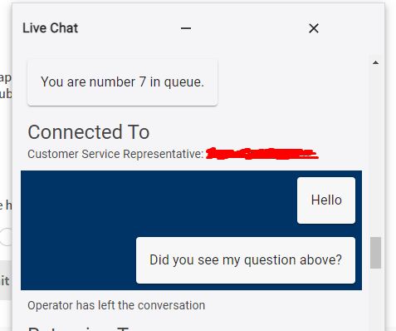Viewport: 396px width, 331px height.
Task: Click the scrollbar up arrow
Action: 375,62
